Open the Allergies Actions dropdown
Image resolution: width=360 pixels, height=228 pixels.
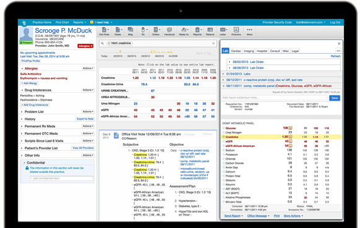88,68
